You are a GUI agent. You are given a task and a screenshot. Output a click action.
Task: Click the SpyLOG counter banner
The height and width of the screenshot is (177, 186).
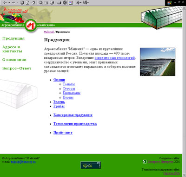point(91,165)
